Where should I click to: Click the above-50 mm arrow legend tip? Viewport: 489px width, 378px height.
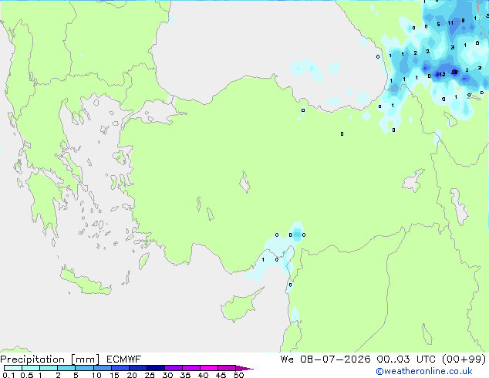tap(244, 368)
